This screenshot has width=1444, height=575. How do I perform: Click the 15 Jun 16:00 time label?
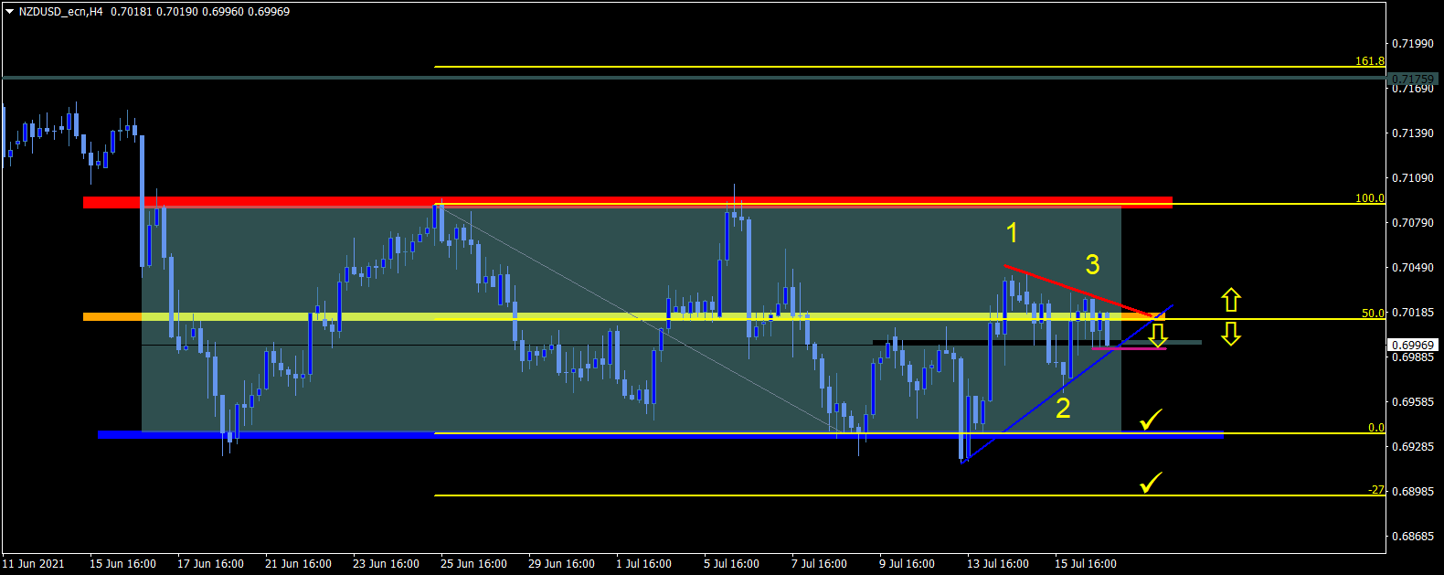coord(122,563)
